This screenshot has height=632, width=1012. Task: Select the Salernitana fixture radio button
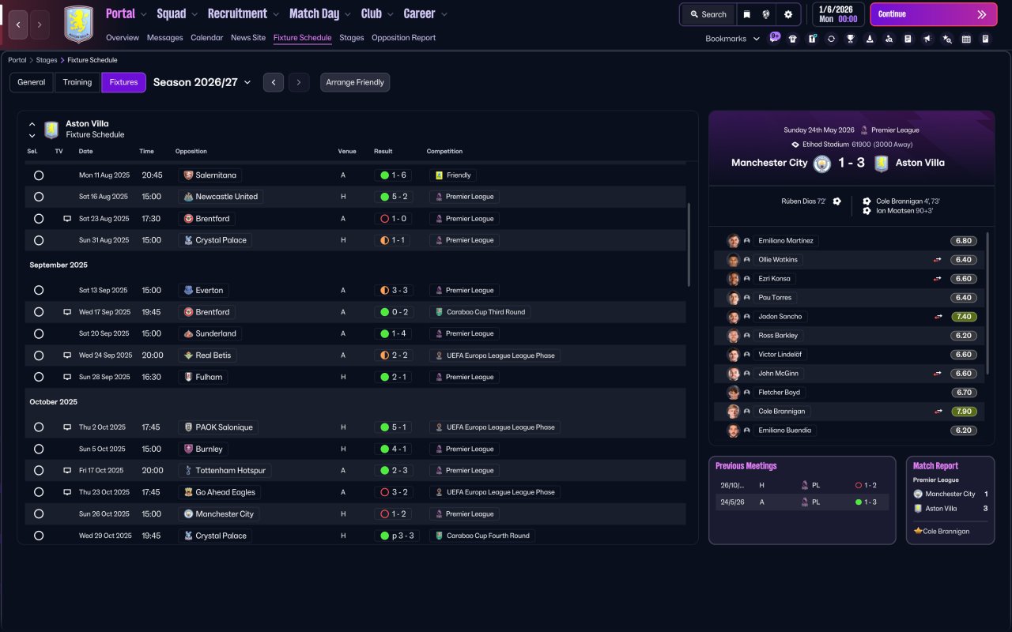point(39,175)
